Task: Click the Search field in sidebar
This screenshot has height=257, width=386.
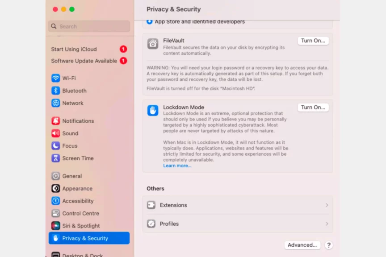Action: 89,26
